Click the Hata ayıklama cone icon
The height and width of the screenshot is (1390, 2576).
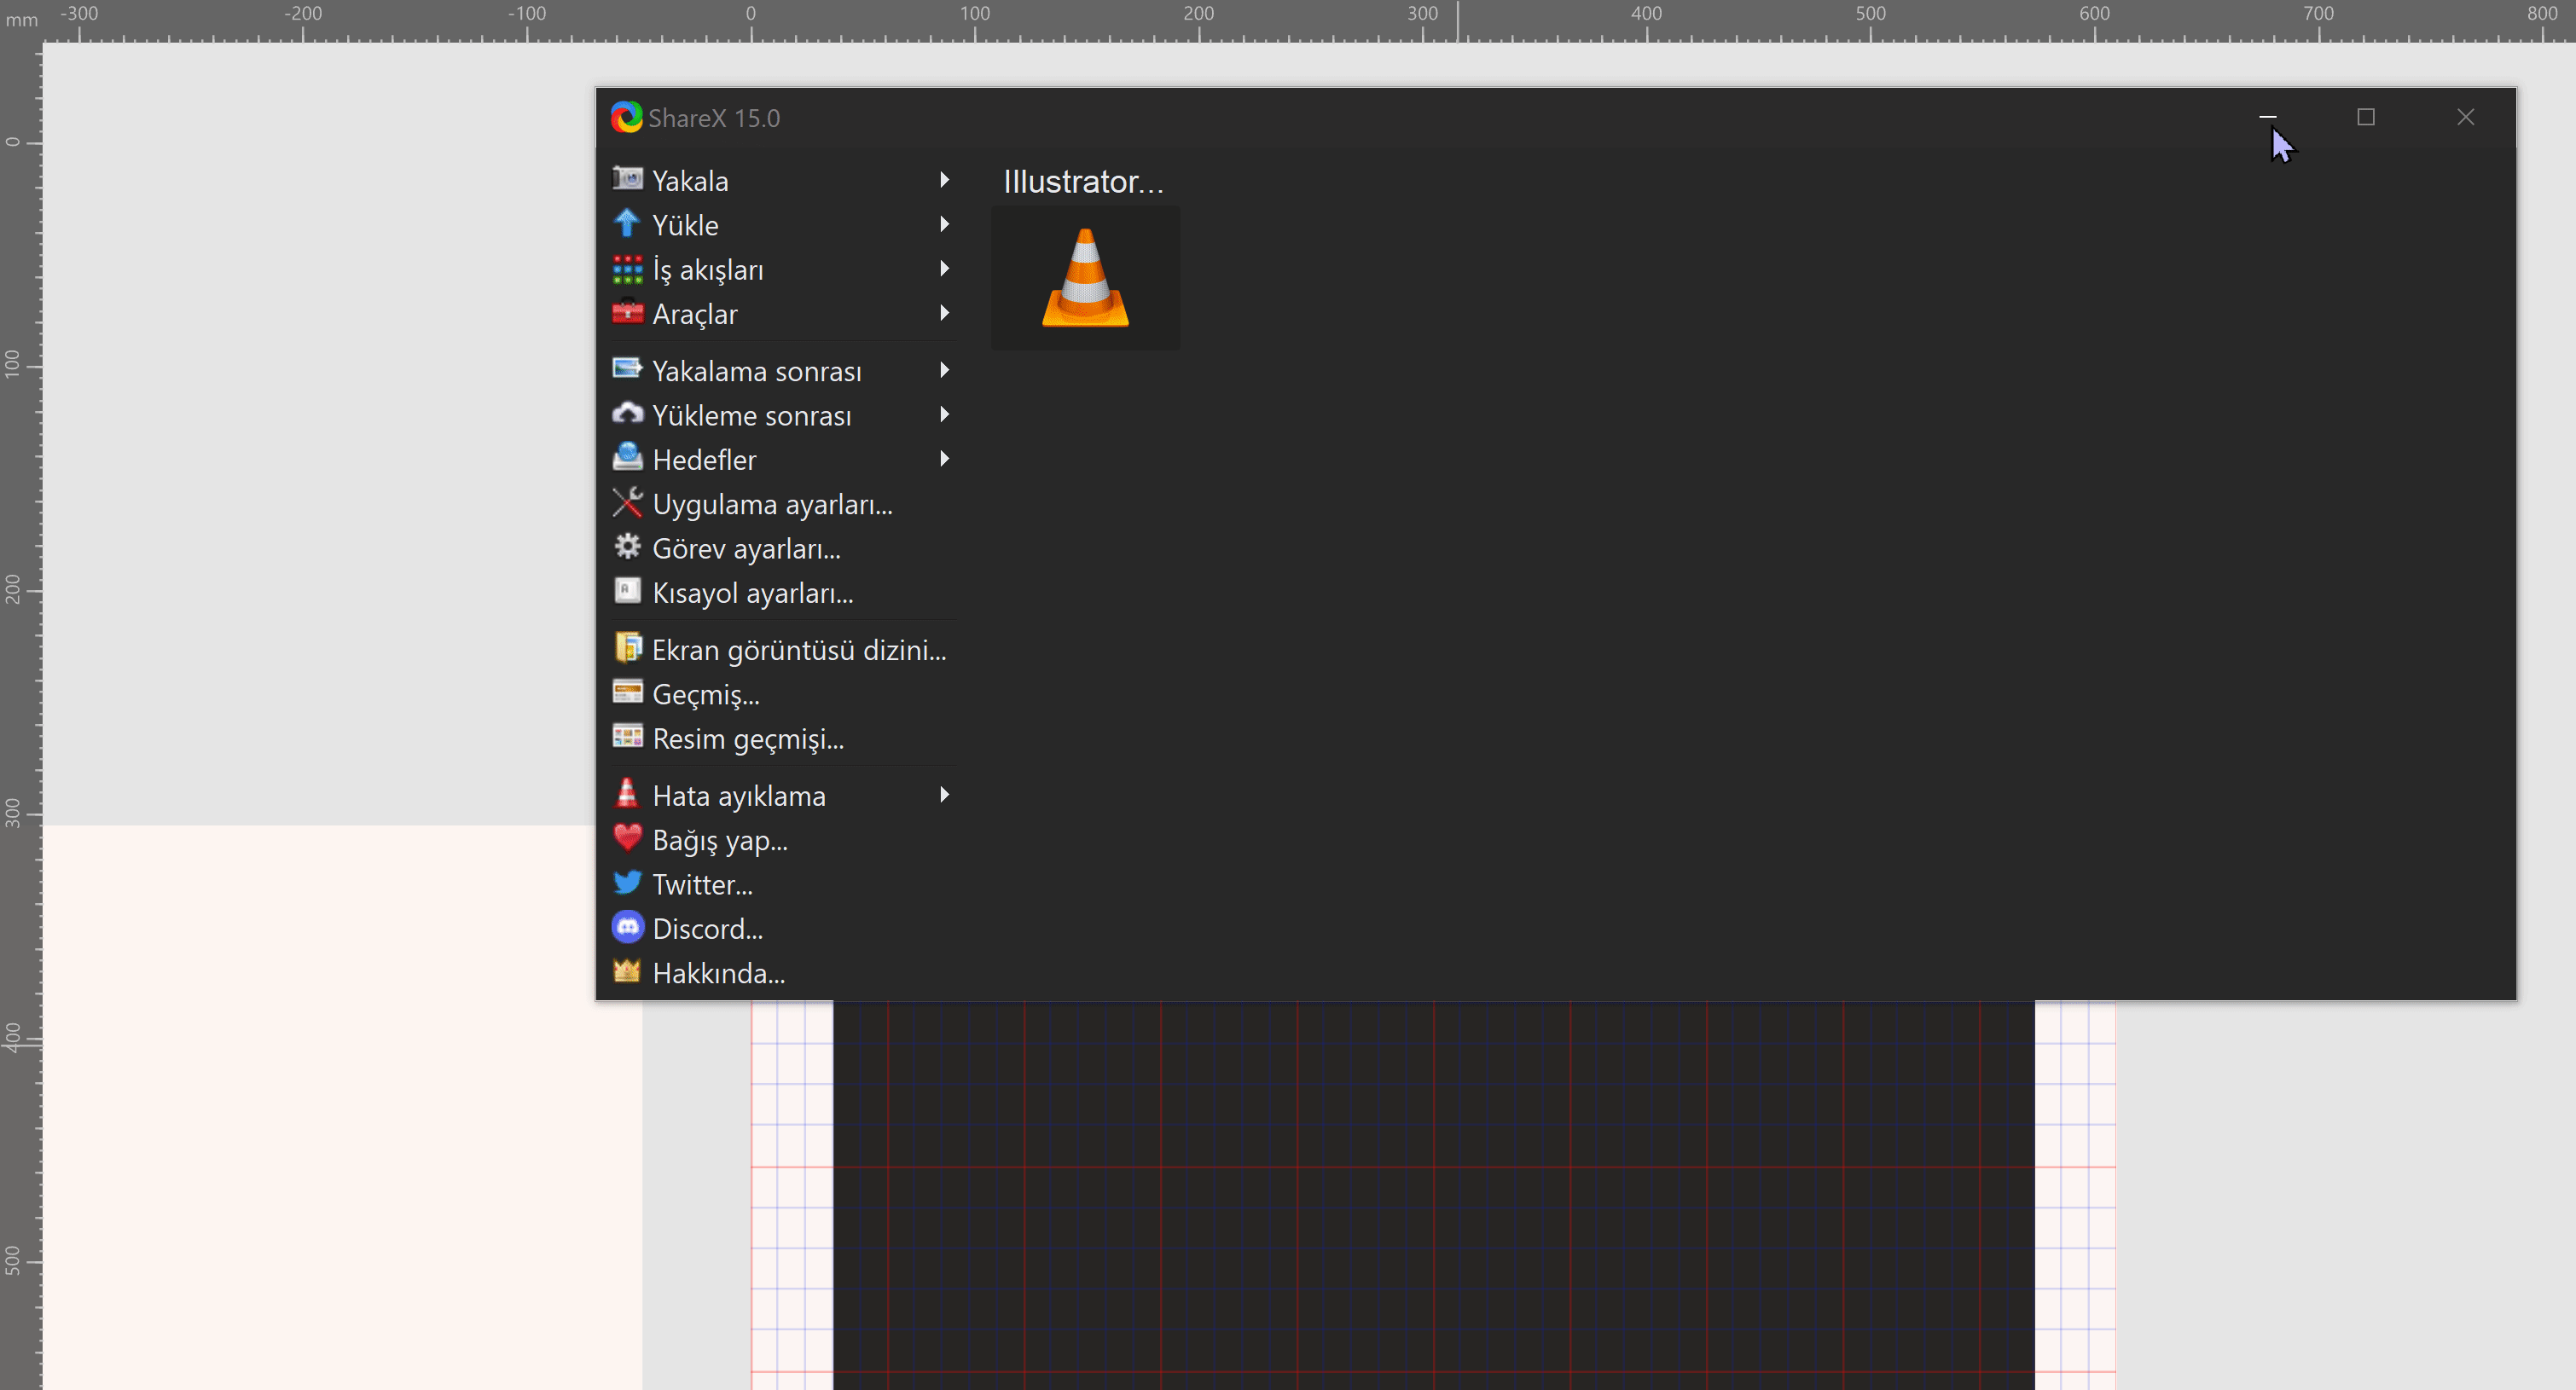(x=627, y=793)
